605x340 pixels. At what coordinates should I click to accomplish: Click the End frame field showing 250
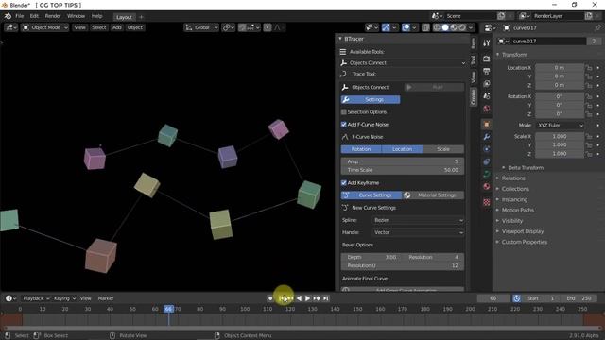[579, 298]
